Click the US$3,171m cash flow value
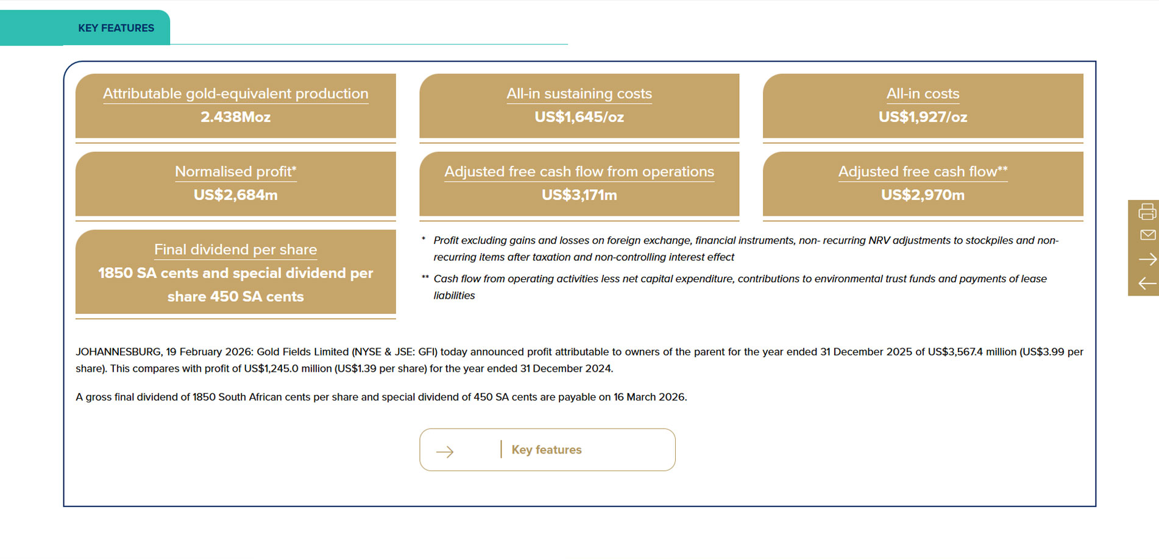The height and width of the screenshot is (559, 1159). [579, 195]
